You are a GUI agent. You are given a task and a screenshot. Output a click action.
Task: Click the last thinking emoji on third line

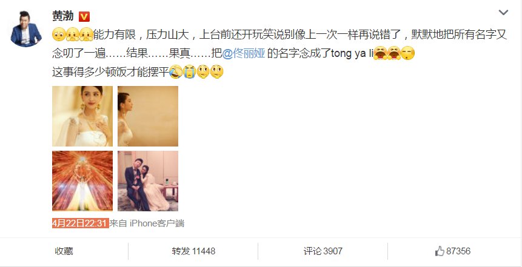click(216, 71)
